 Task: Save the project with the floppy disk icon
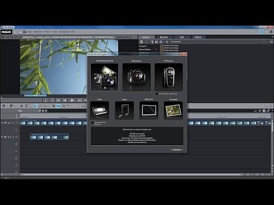click(x=25, y=32)
